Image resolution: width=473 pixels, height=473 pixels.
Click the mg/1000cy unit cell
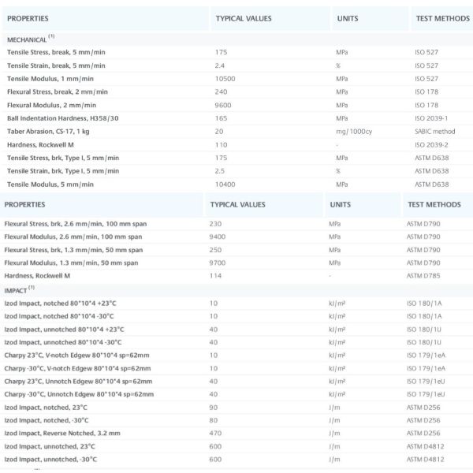352,131
